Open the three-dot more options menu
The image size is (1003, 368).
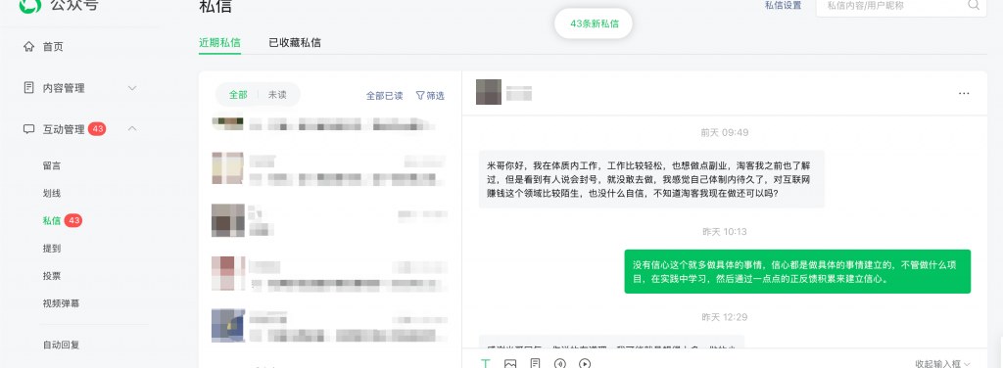pos(964,93)
